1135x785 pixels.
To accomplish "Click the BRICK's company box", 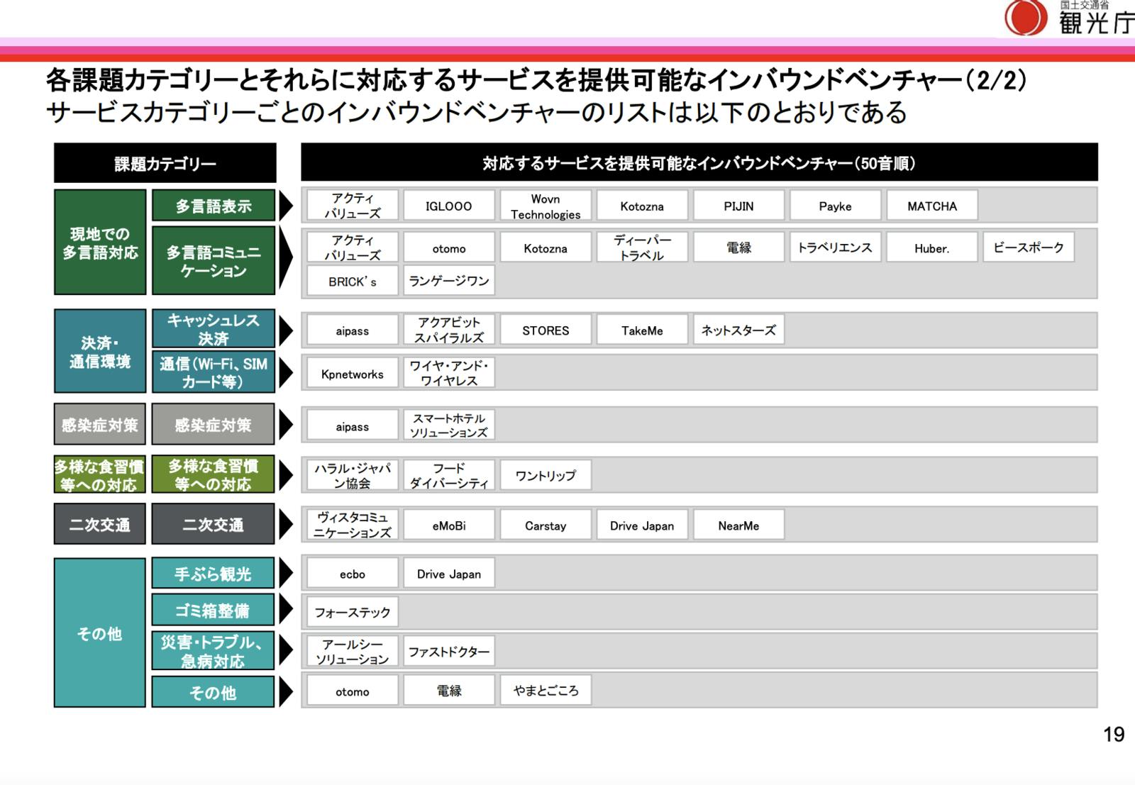I will pyautogui.click(x=353, y=281).
